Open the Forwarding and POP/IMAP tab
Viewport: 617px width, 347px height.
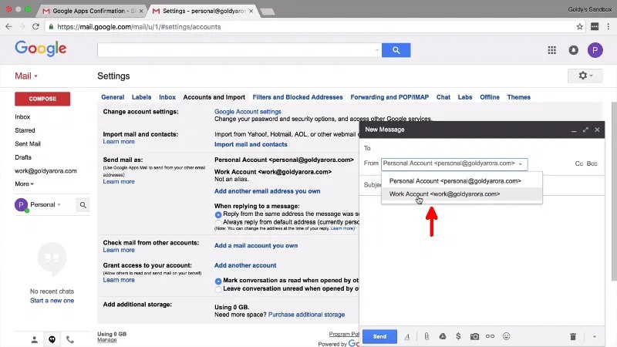(389, 97)
